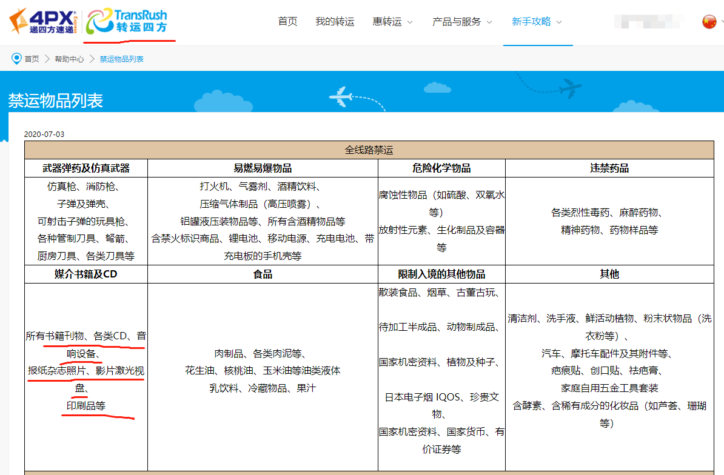Expand the 产品与服务 dropdown arrow
724x475 pixels.
[489, 22]
